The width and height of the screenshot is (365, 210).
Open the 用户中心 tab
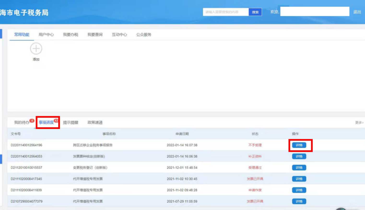coord(46,34)
